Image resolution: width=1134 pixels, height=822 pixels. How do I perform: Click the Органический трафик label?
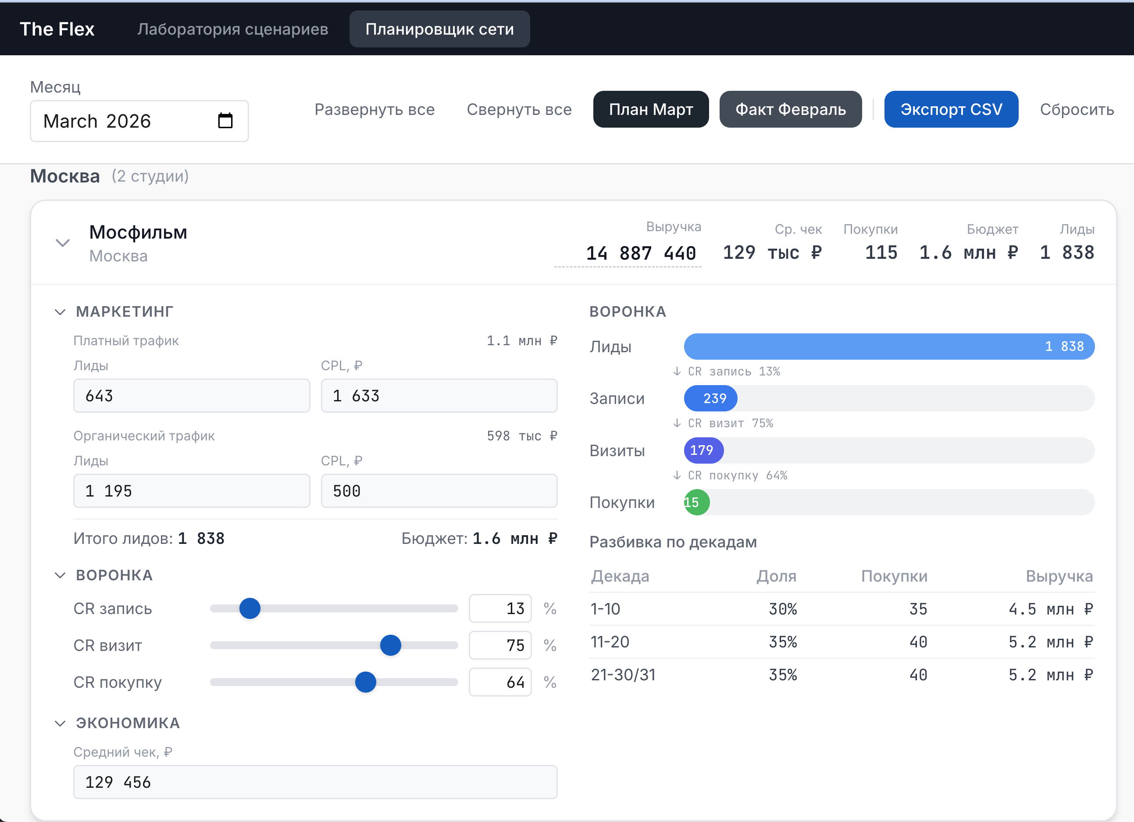144,436
